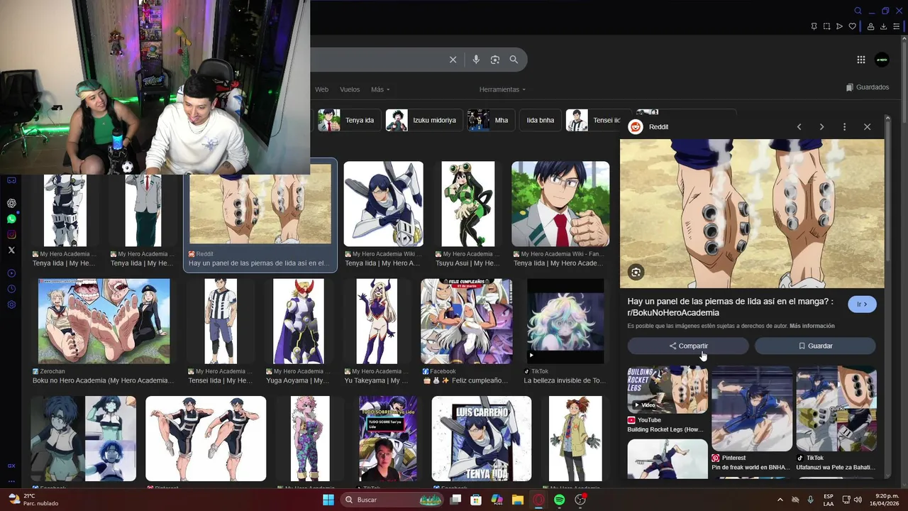Open Windows Start menu

[x=328, y=500]
